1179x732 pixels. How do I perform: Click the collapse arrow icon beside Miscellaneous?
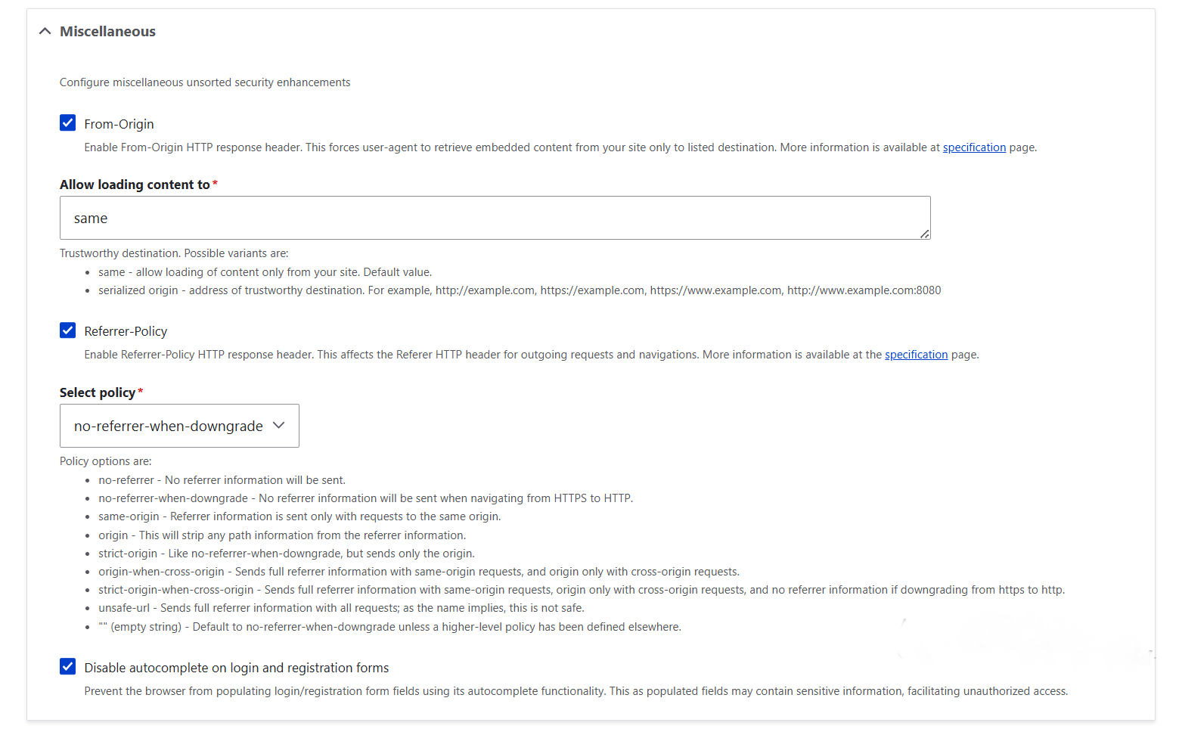coord(45,31)
